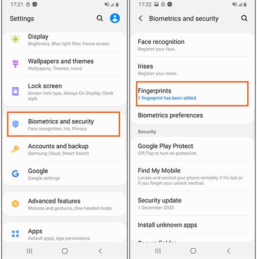Image resolution: width=257 pixels, height=259 pixels.
Task: Go back using the Biometrics header arrow
Action: click(140, 18)
